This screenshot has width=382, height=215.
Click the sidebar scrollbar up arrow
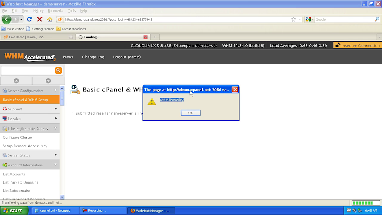click(62, 88)
